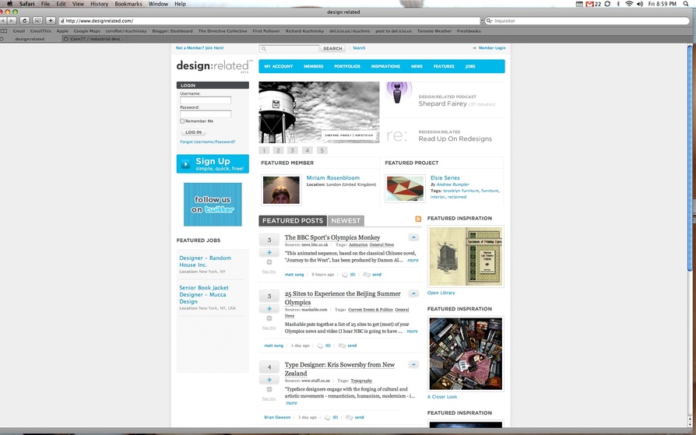Open Senior Book Jacket Designer job link
Screen dimensions: 696x435
coord(204,294)
